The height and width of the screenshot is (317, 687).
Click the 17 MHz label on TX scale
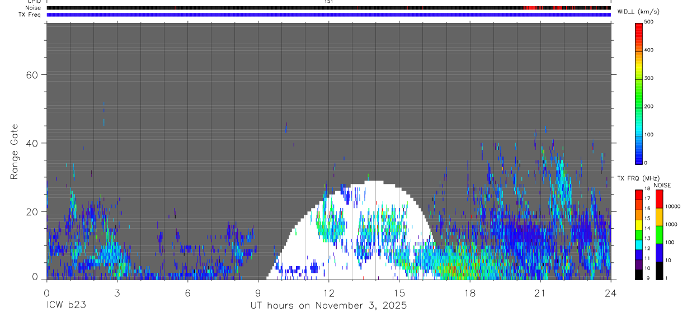click(648, 198)
